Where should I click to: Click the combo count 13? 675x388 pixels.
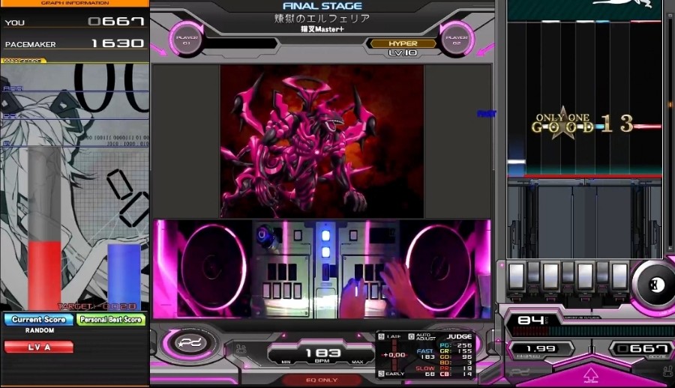coord(617,124)
